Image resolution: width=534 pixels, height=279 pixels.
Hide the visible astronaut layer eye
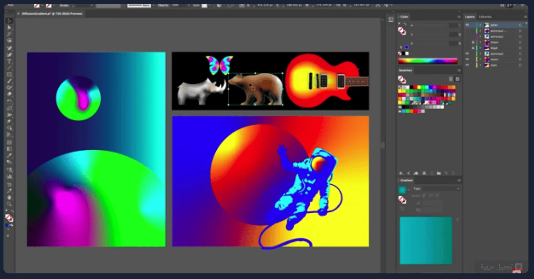pos(467,53)
